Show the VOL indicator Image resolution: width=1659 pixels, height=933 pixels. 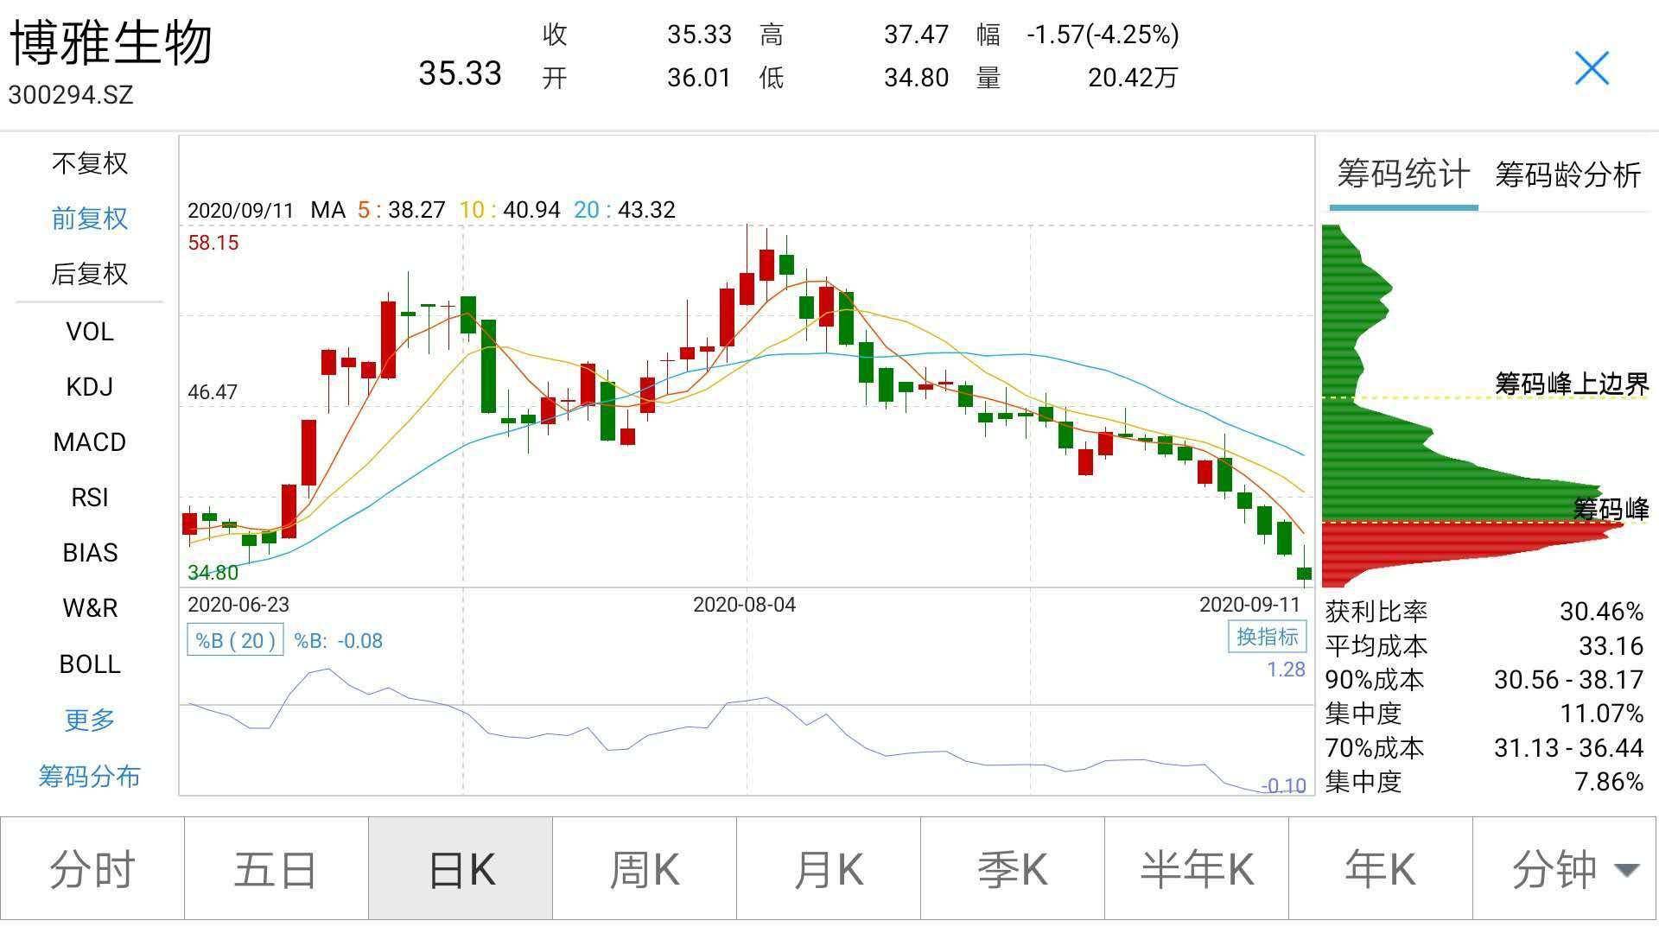(x=90, y=332)
